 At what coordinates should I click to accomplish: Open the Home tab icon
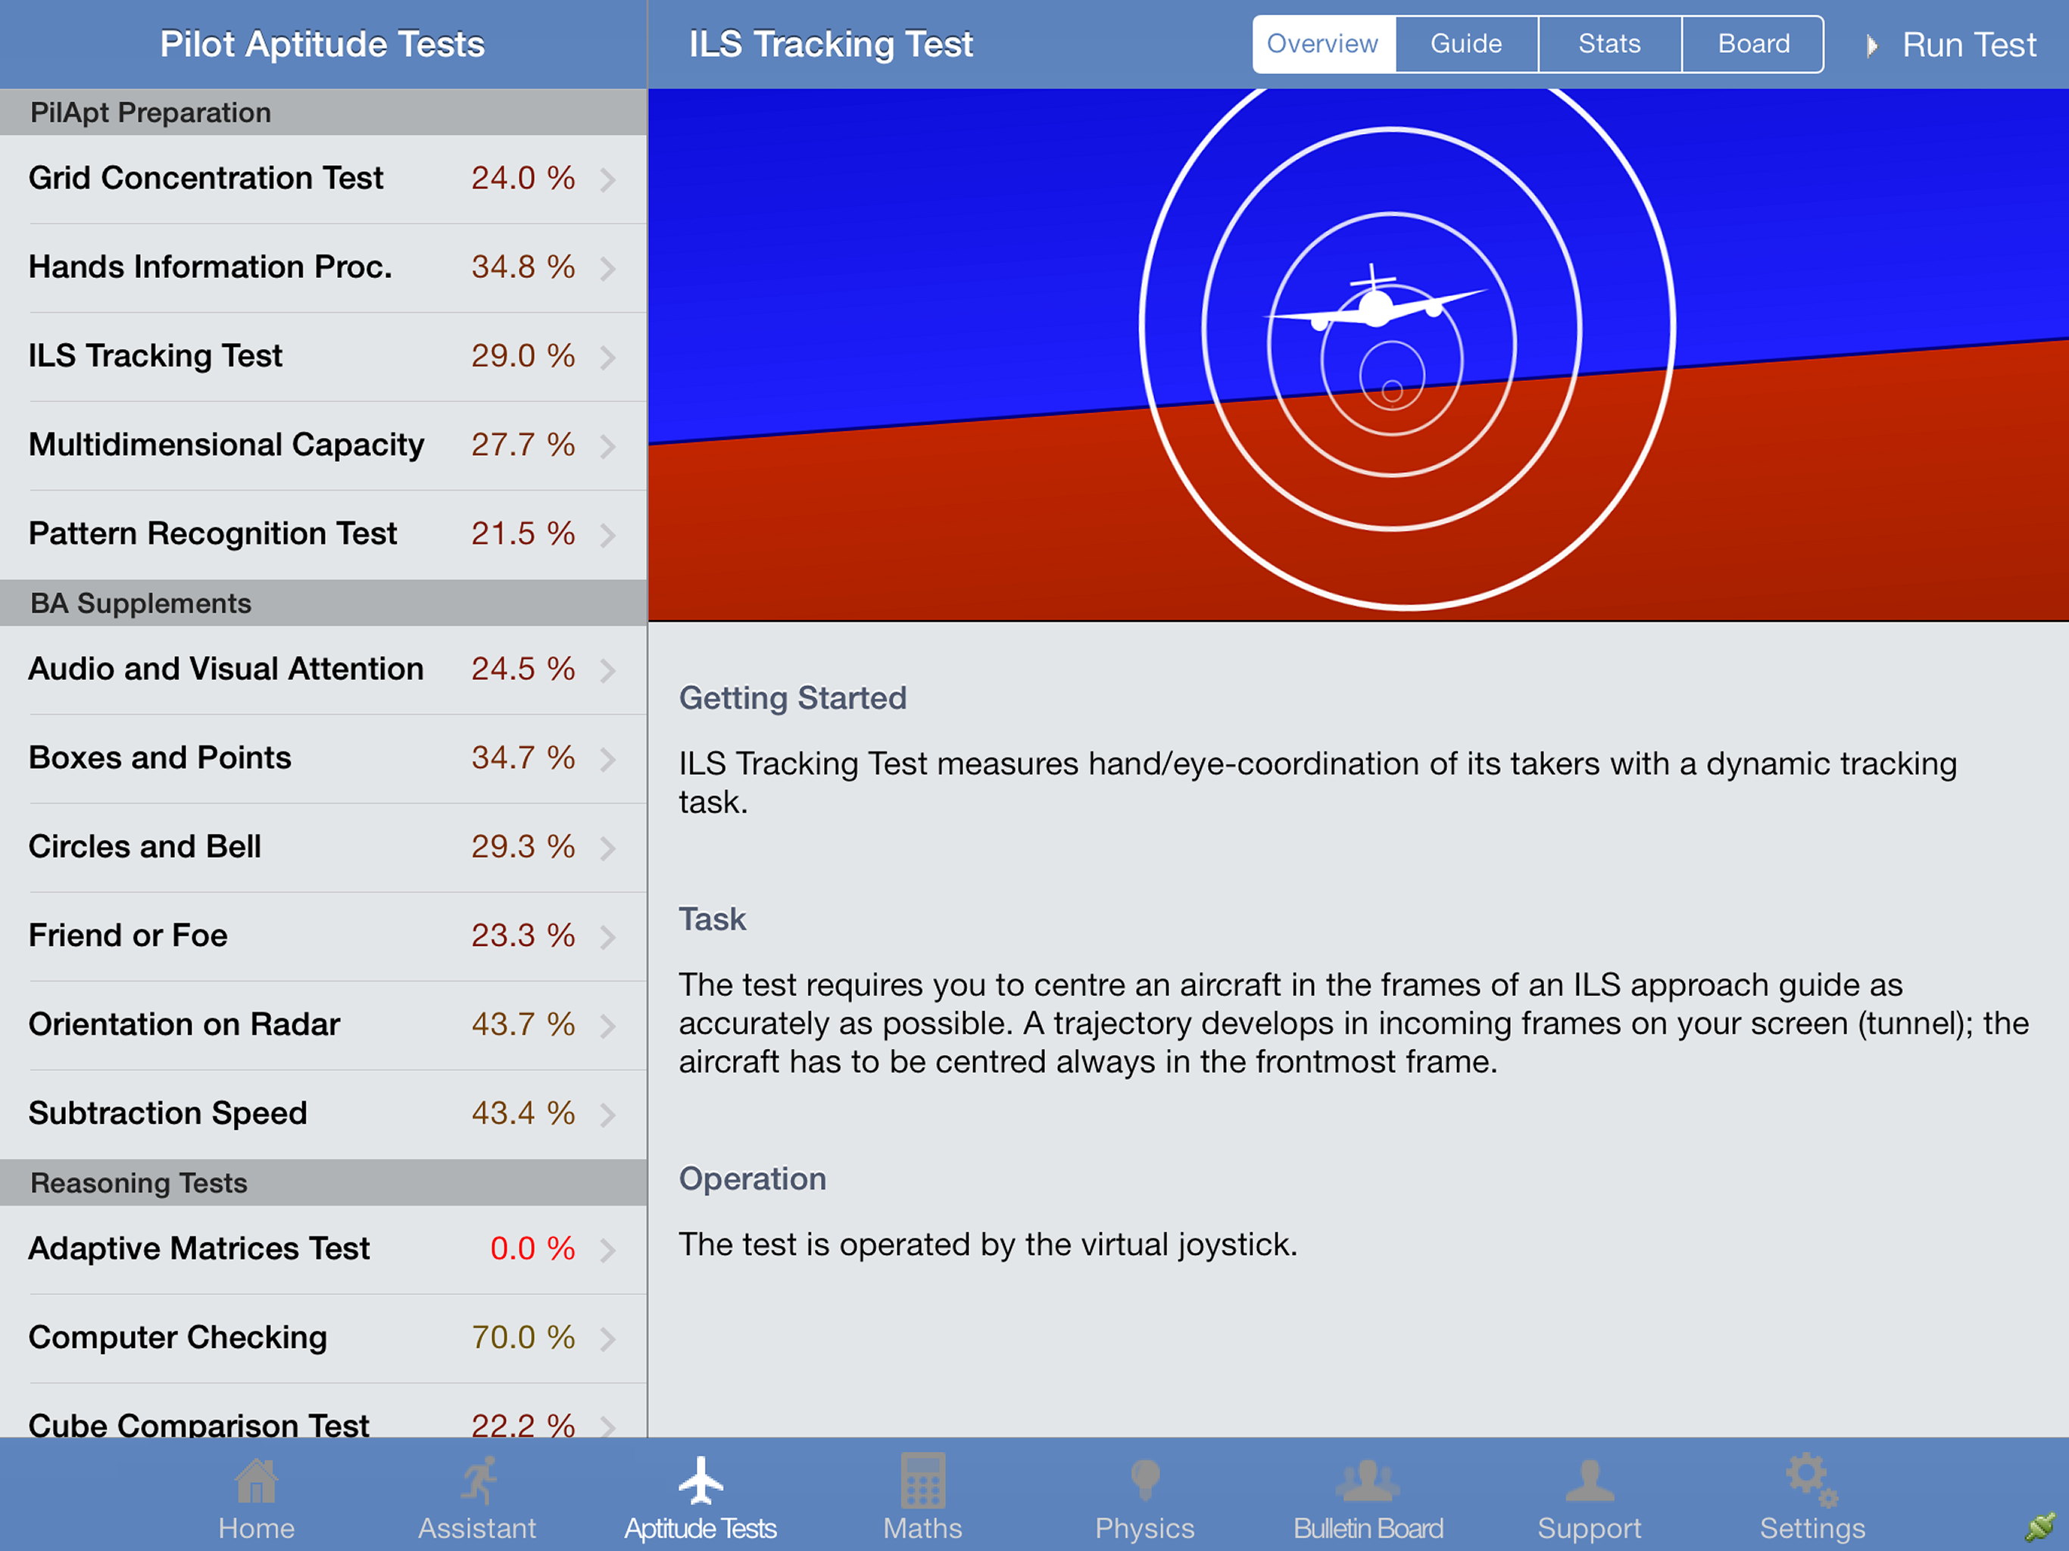256,1481
